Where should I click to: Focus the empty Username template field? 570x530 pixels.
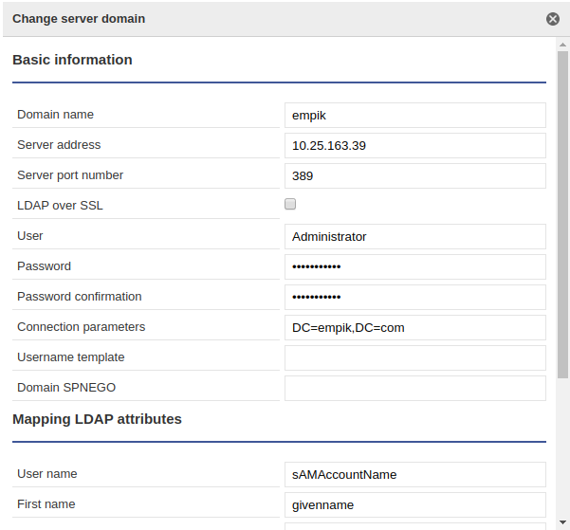point(415,358)
